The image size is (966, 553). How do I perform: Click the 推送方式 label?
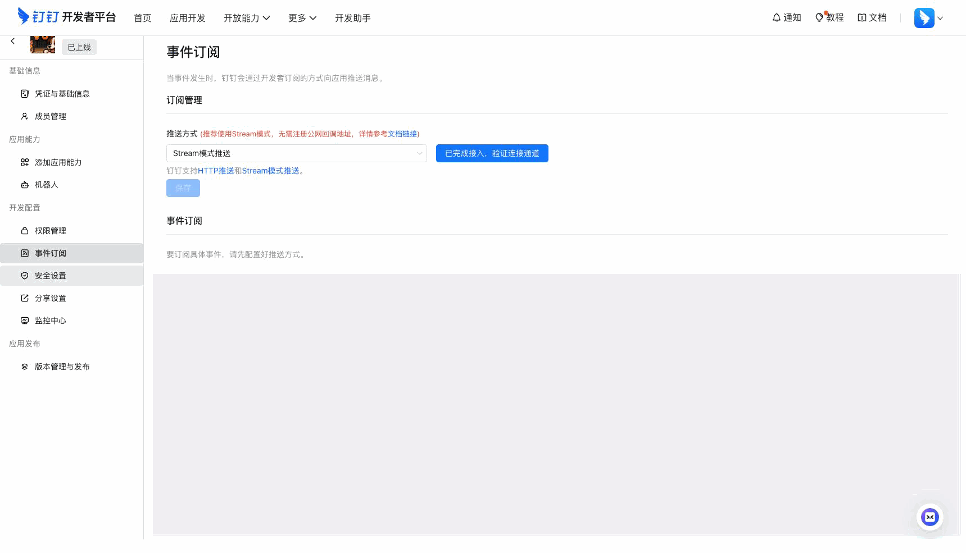pos(182,134)
